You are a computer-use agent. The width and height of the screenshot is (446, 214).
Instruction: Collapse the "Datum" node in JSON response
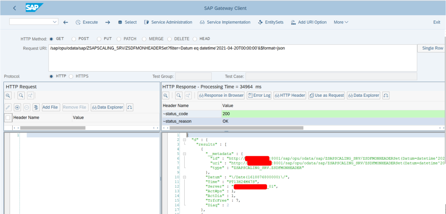click(184, 177)
